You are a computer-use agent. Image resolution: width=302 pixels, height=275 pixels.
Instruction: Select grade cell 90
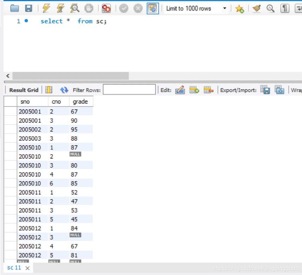point(81,120)
